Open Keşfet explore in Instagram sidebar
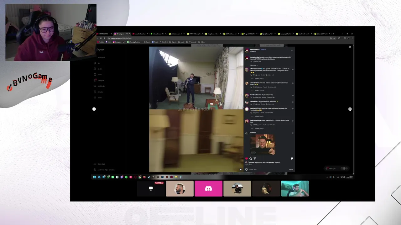The height and width of the screenshot is (225, 401). pyautogui.click(x=98, y=69)
